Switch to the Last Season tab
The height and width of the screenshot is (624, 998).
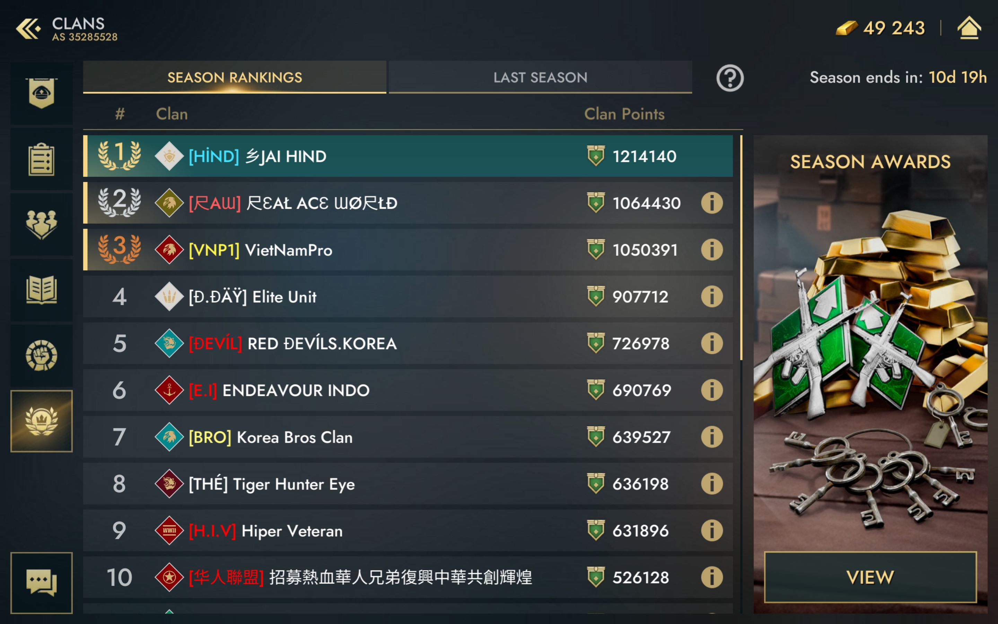pyautogui.click(x=540, y=77)
